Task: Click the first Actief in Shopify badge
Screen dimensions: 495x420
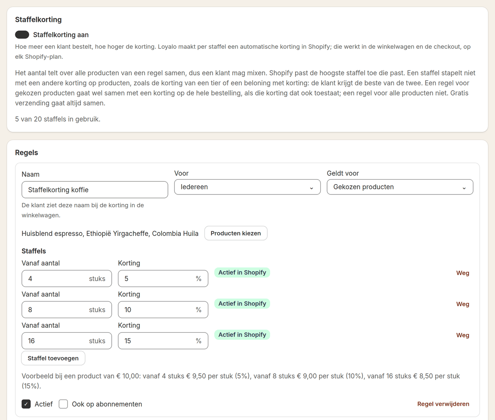Action: [242, 273]
